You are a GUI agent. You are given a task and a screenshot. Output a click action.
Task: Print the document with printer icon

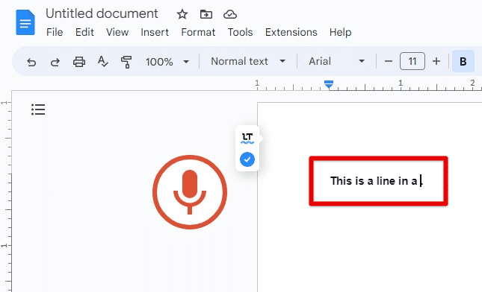coord(79,62)
